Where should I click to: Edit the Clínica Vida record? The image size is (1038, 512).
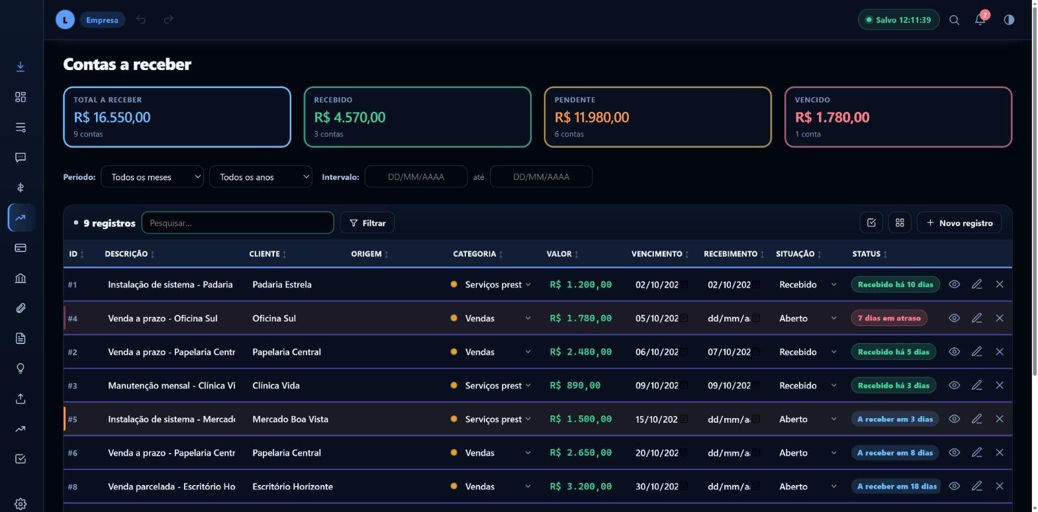(976, 385)
